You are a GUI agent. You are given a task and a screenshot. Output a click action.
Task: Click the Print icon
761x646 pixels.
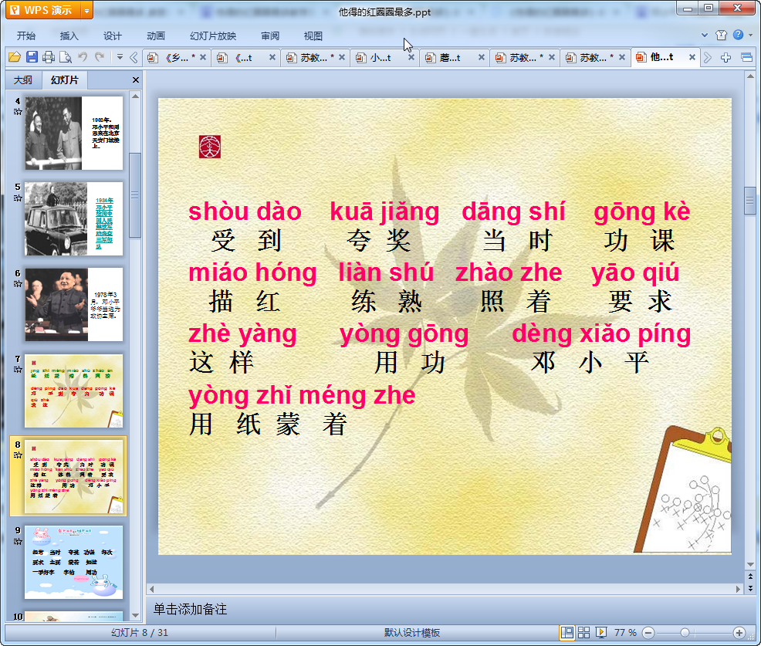49,57
